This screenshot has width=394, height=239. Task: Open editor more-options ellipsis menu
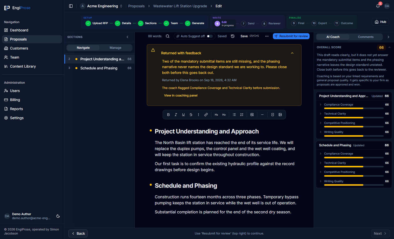267,36
